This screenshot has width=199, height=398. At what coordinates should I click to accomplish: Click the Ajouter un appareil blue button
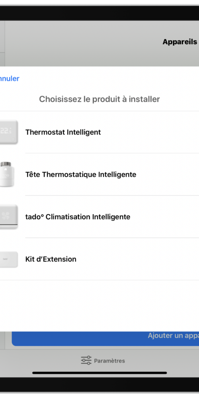point(105,338)
